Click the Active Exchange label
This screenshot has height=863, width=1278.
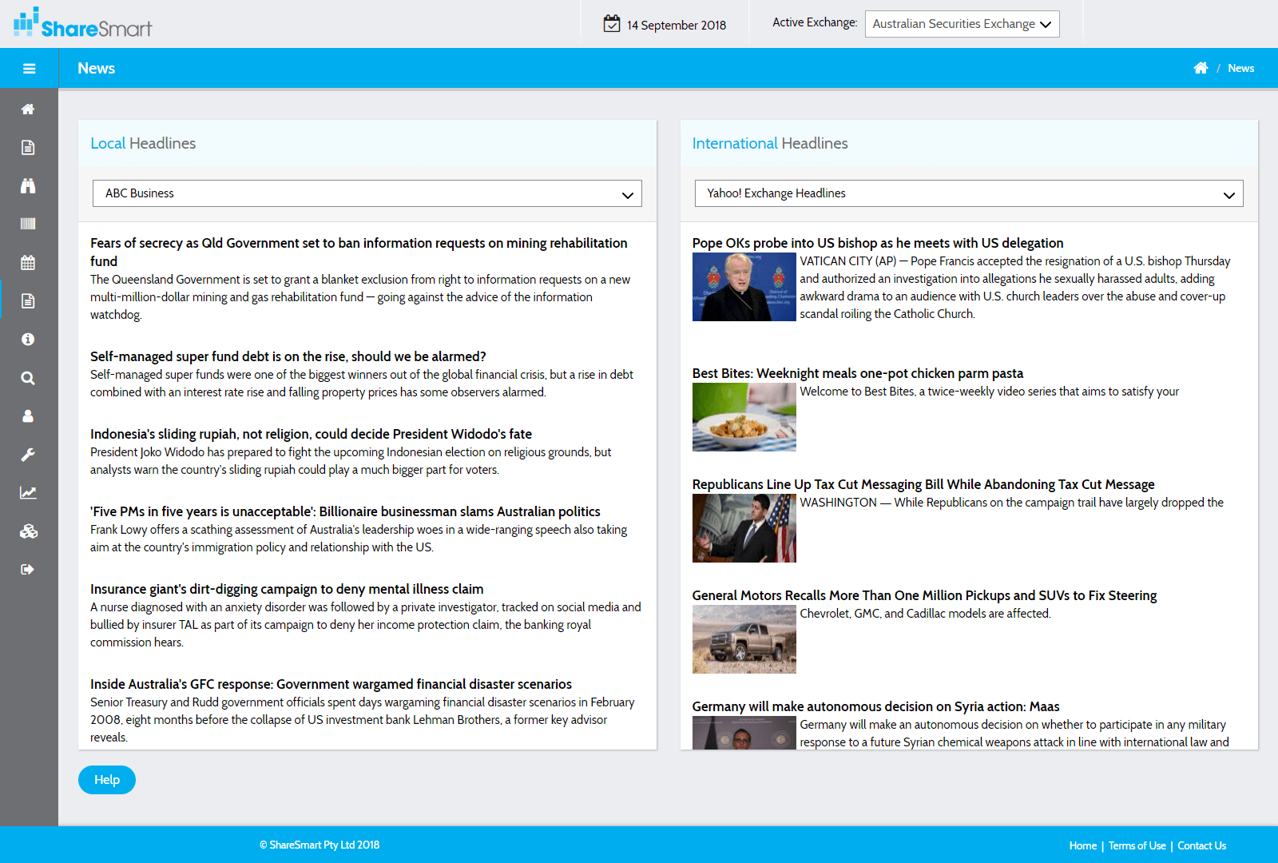pyautogui.click(x=815, y=22)
